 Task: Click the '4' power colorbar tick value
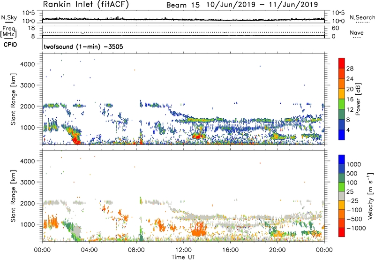click(x=348, y=130)
